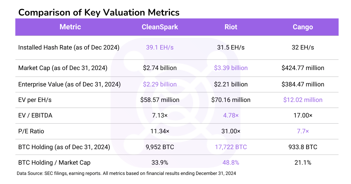This screenshot has width=351, height=184.
Task: Click Cango's $424.77 million market cap
Action: pos(303,68)
